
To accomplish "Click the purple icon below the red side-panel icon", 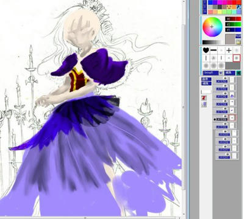I will [204, 105].
